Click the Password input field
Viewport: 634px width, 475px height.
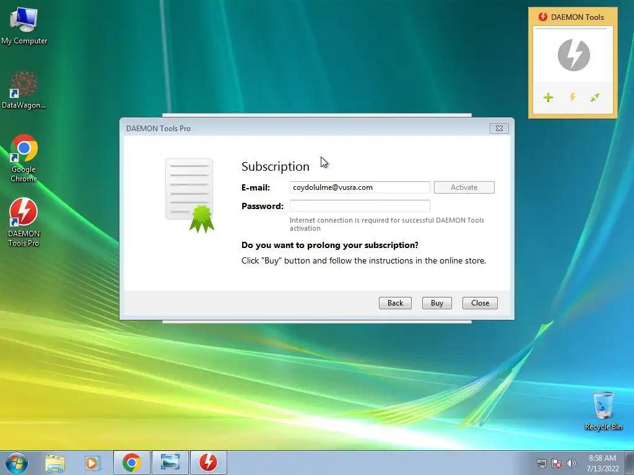pyautogui.click(x=360, y=206)
